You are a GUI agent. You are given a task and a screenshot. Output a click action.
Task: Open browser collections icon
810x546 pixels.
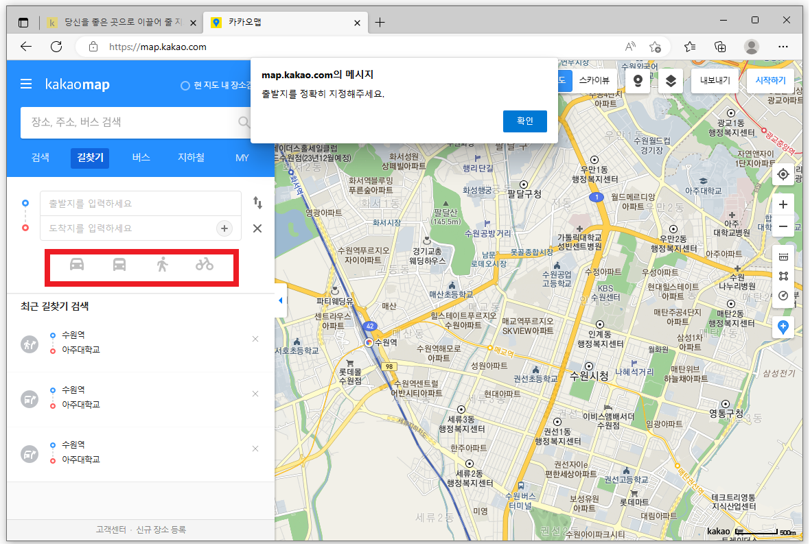coord(720,47)
